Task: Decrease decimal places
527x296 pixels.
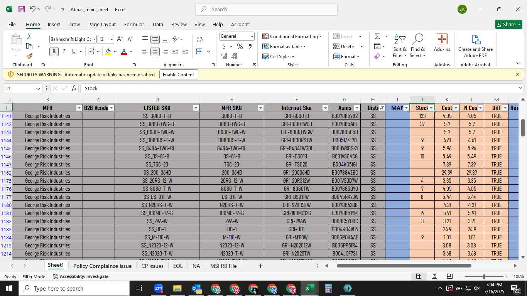Action: [235, 56]
